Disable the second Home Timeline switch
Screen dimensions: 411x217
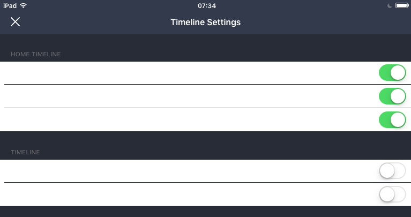click(392, 96)
